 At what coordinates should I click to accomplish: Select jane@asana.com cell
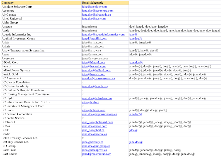[105, 54]
